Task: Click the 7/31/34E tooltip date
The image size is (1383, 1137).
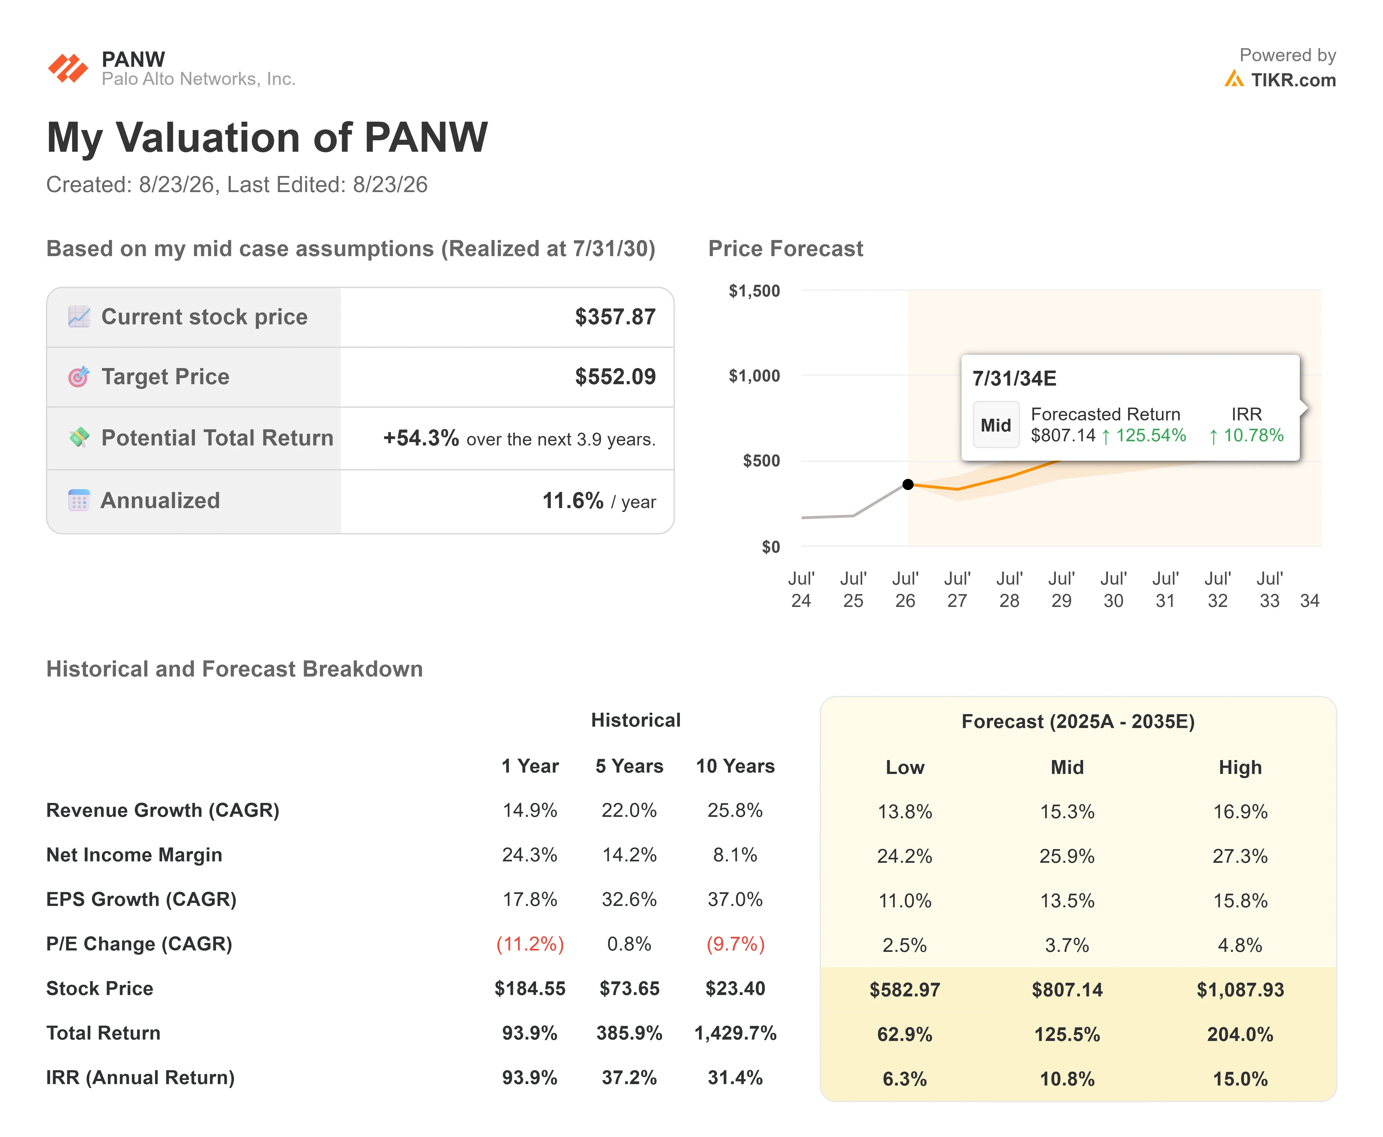Action: [1014, 379]
